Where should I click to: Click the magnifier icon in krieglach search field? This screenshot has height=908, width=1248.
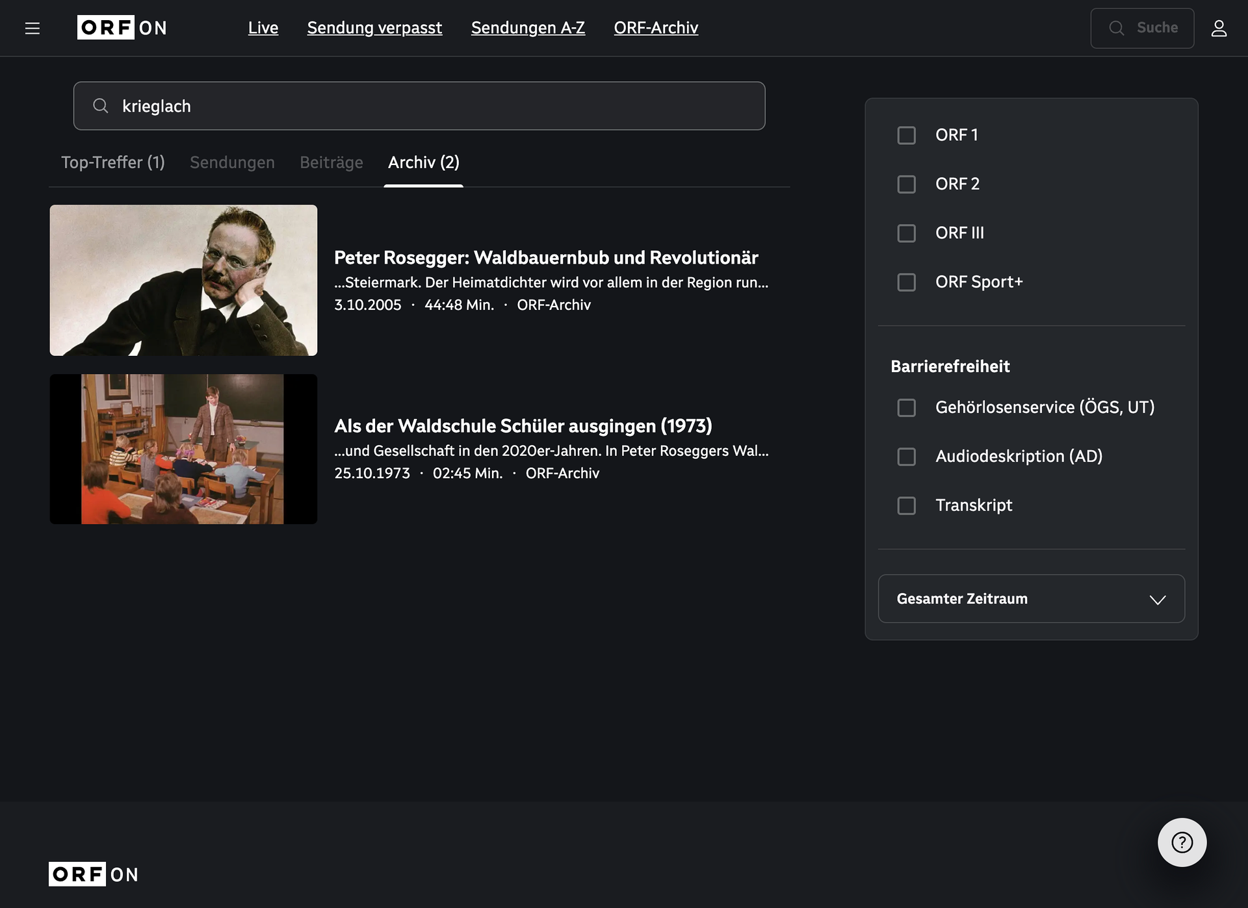[x=100, y=106]
